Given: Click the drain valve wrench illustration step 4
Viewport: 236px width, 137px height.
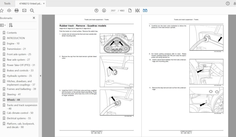Looking at the screenshot, I should (206, 38).
